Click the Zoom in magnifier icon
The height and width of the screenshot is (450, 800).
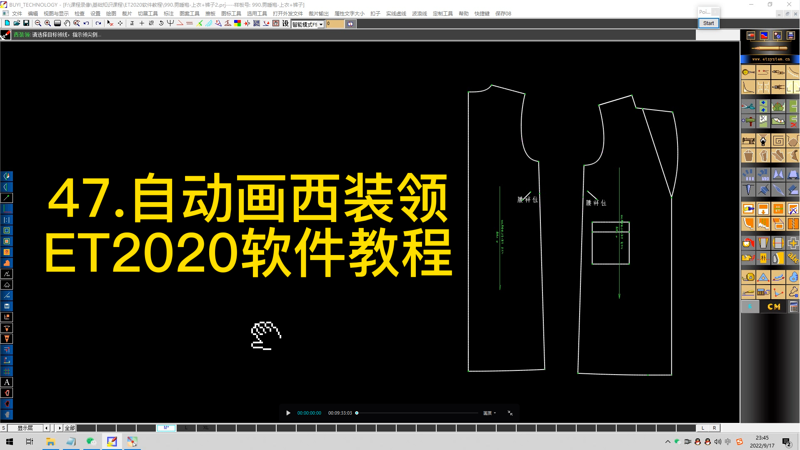pyautogui.click(x=47, y=23)
